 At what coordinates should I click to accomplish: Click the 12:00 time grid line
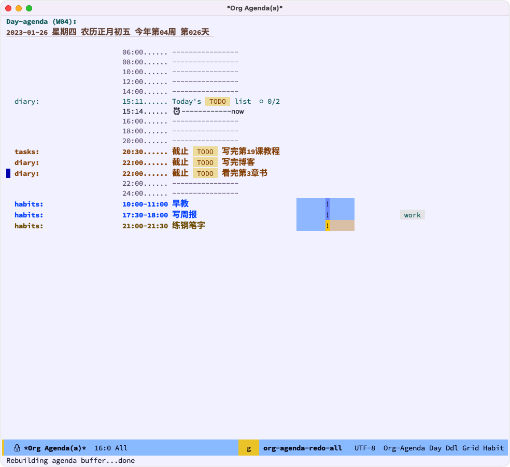(180, 82)
